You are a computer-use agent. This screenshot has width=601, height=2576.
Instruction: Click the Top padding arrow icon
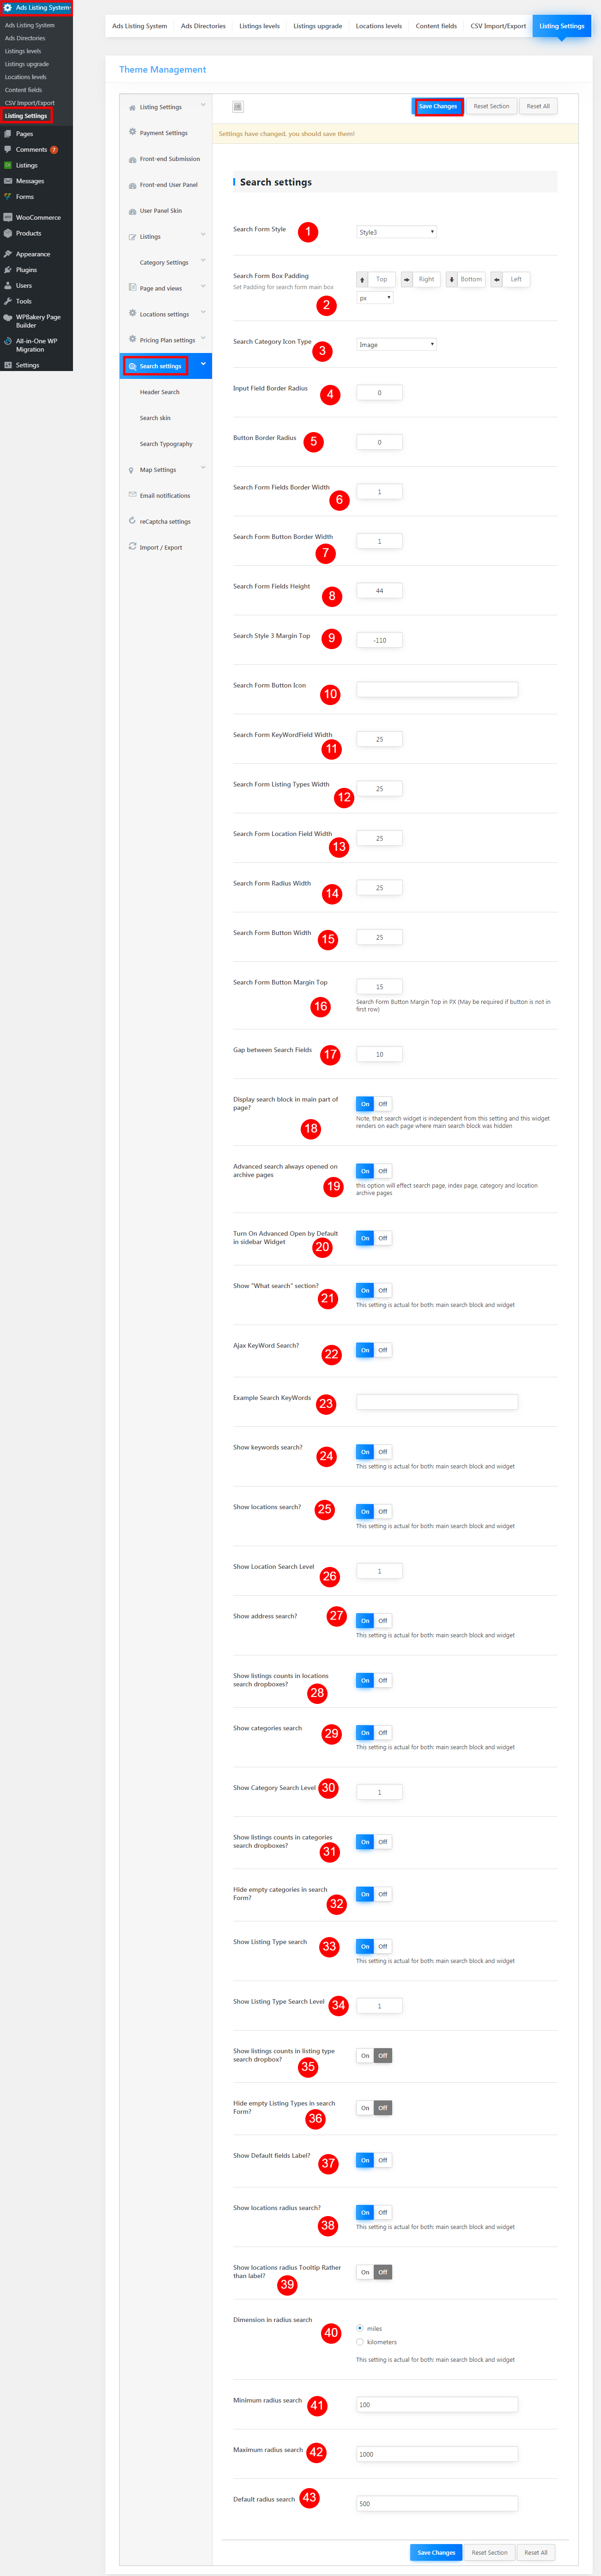(x=362, y=280)
